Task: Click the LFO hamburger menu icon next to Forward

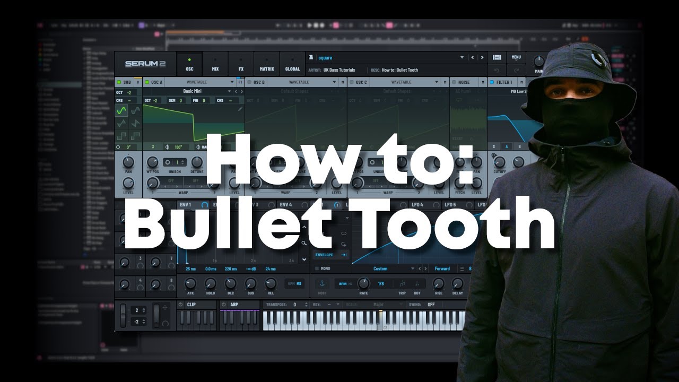Action: click(x=462, y=269)
